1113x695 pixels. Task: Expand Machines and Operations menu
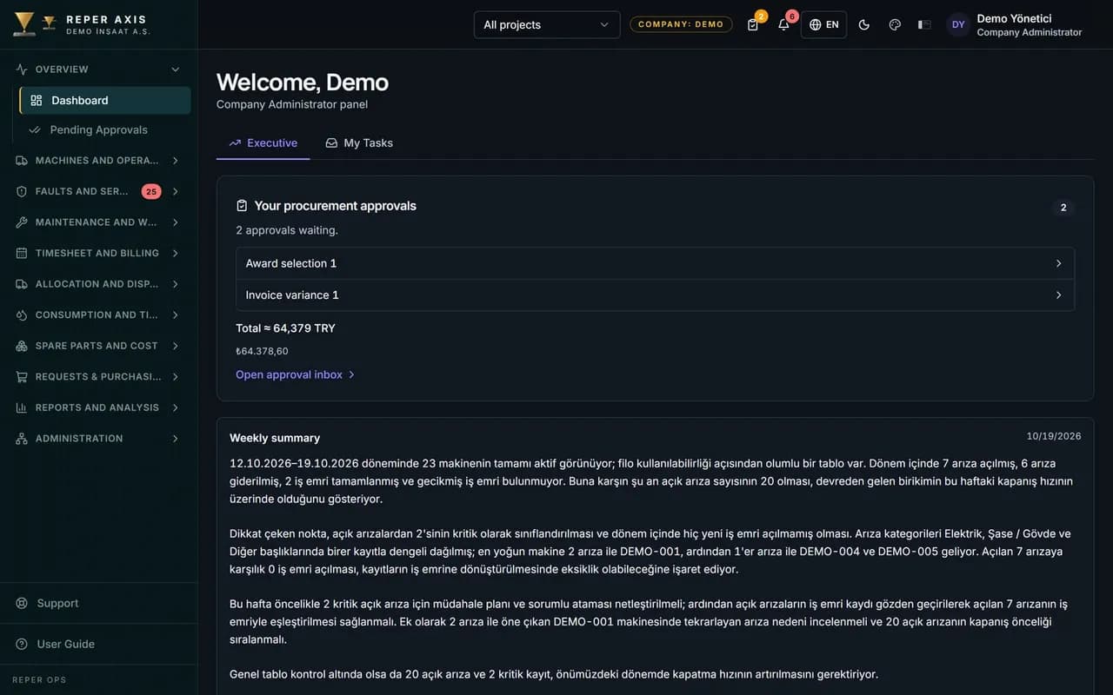tap(99, 161)
